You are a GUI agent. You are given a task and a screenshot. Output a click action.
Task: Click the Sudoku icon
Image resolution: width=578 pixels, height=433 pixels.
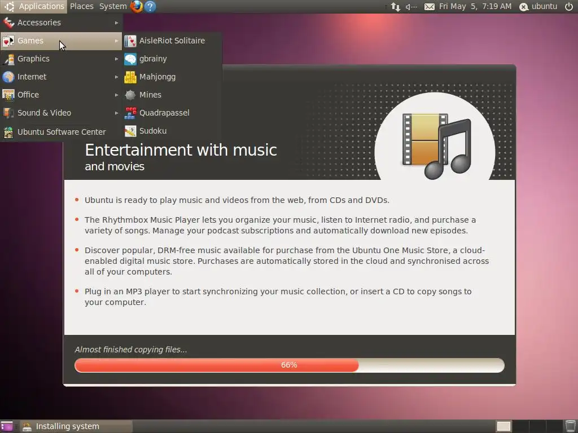130,131
